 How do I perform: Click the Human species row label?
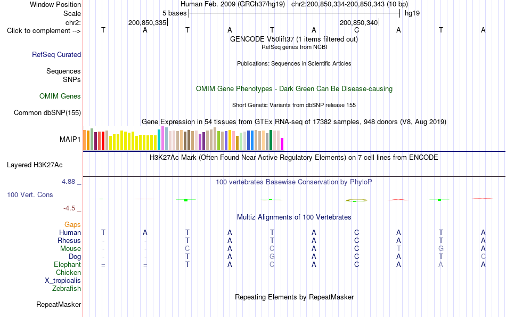tap(70, 232)
